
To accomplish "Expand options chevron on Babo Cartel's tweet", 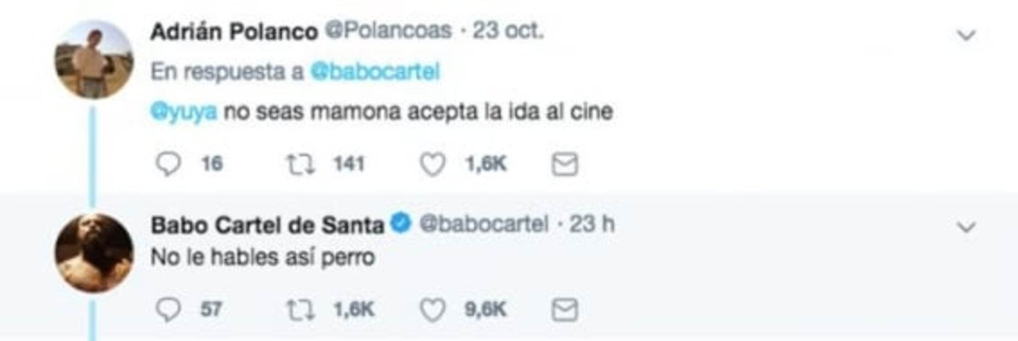I will click(966, 227).
